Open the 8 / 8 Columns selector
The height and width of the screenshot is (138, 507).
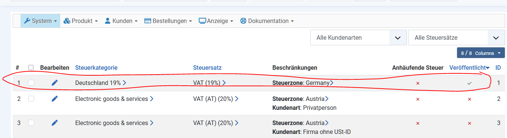tap(481, 53)
